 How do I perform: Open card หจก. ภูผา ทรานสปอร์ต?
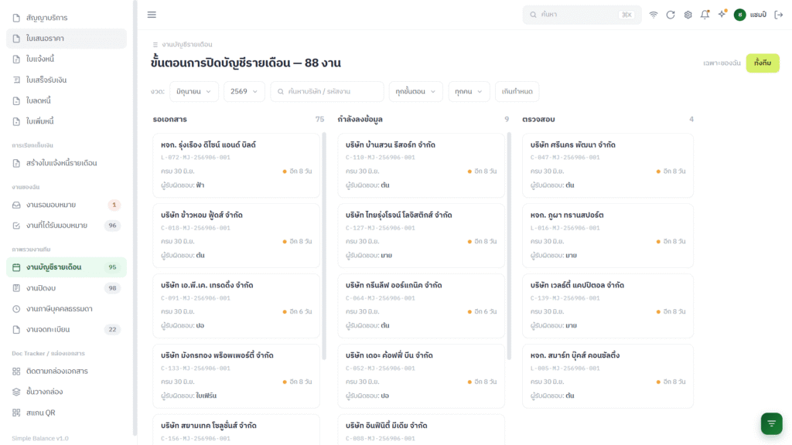[608, 235]
